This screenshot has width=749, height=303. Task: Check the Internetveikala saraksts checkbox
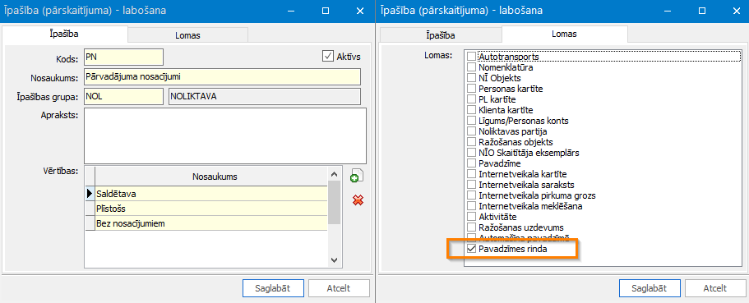click(x=471, y=185)
